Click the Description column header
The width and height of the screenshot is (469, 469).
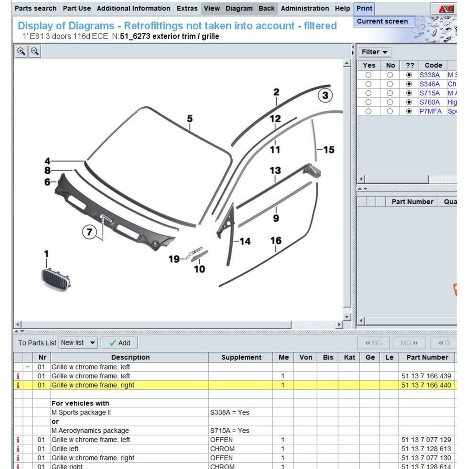pyautogui.click(x=130, y=357)
